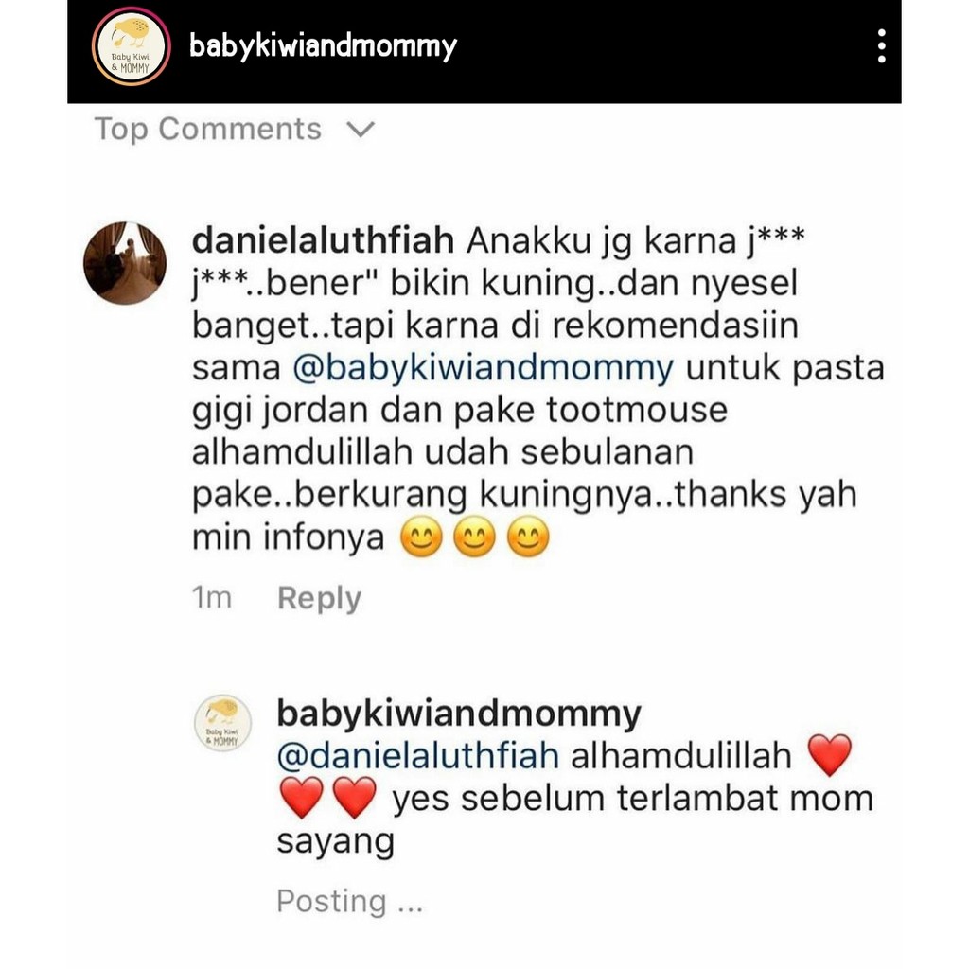
Task: Tap the last smiling emoji in comment
Action: (528, 537)
